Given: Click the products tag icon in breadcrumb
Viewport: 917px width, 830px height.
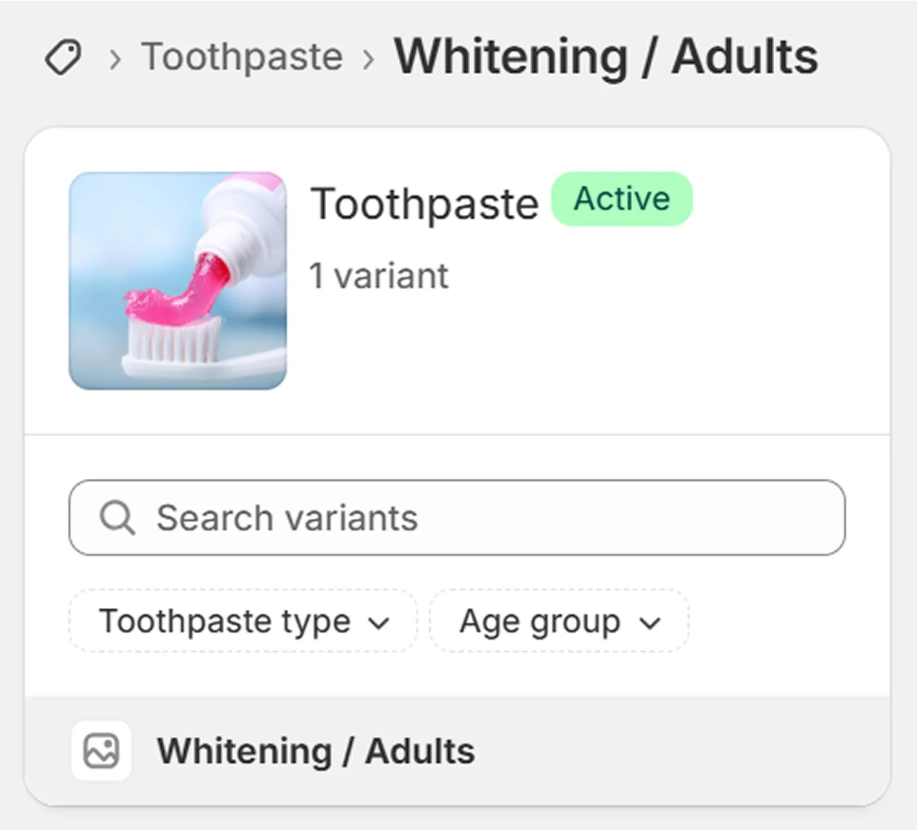Looking at the screenshot, I should coord(64,57).
